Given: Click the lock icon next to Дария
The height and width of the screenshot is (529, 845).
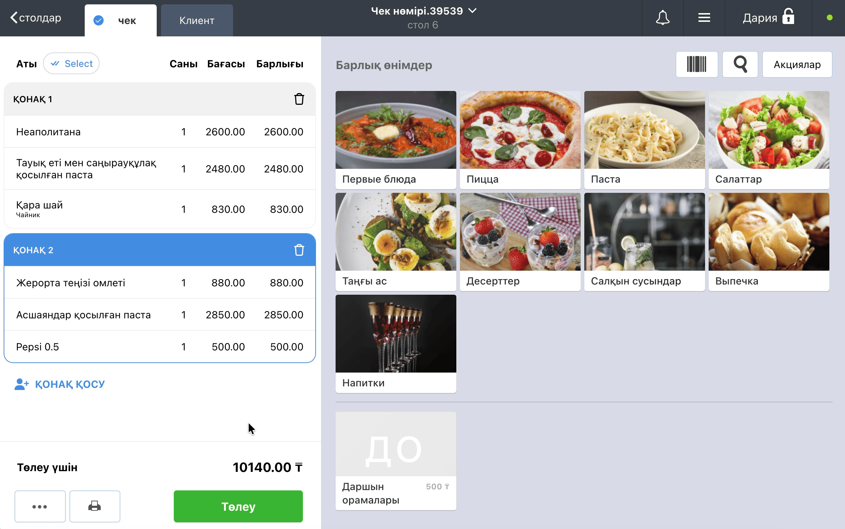Looking at the screenshot, I should tap(788, 16).
